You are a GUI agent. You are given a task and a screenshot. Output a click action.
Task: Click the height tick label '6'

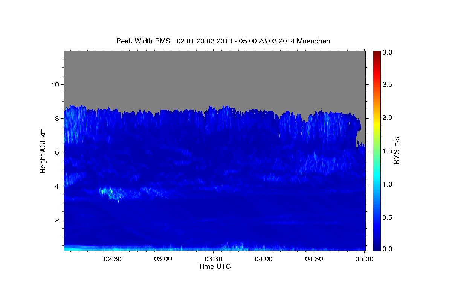pyautogui.click(x=56, y=152)
